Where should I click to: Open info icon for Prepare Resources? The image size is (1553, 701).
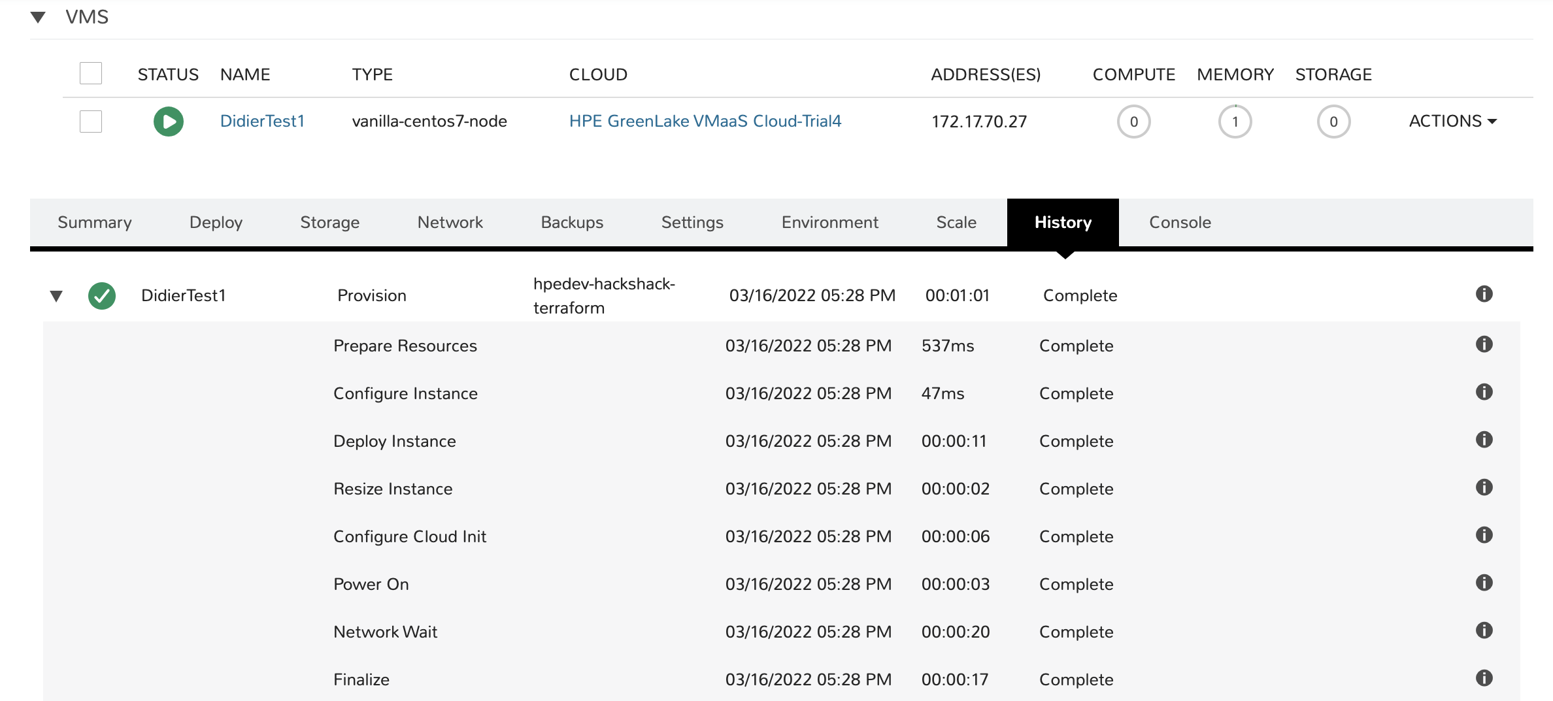(1484, 344)
